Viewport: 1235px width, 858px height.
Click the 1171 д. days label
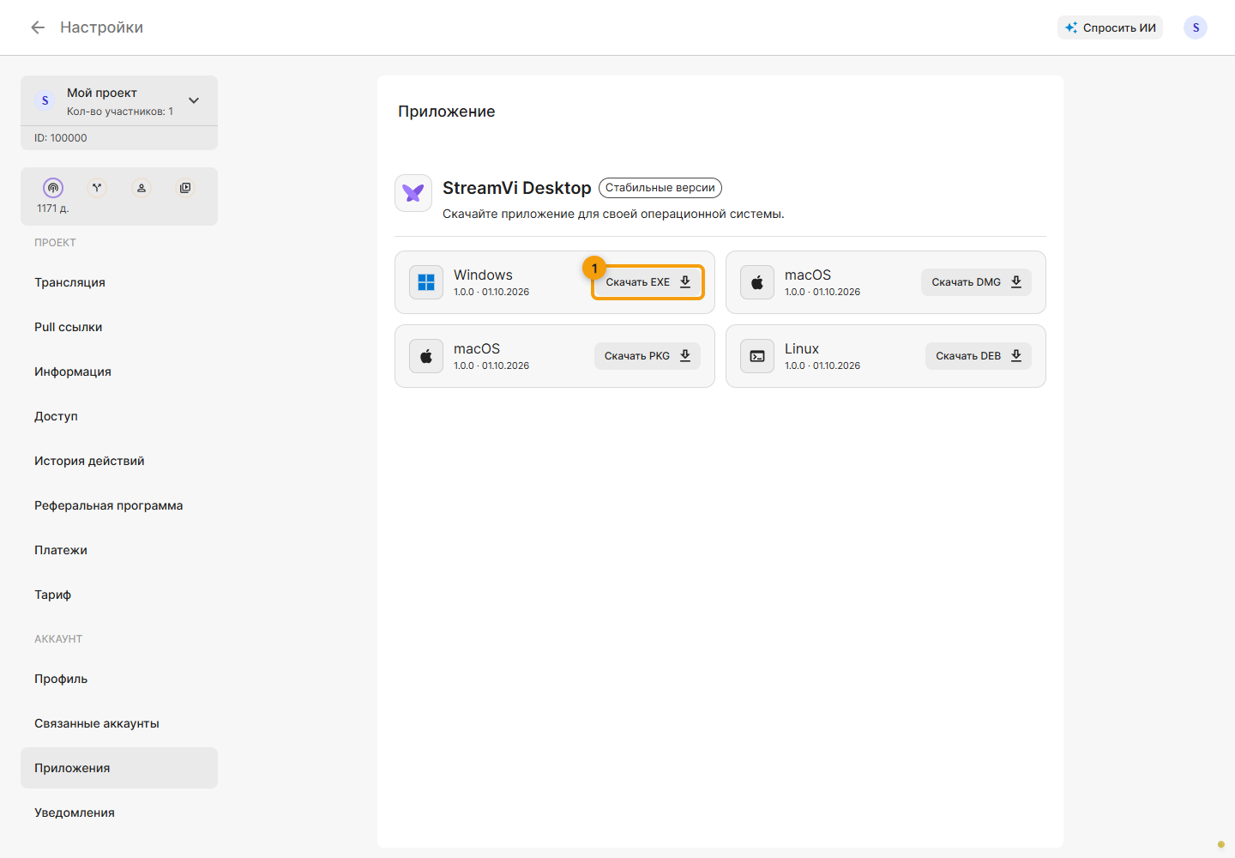click(x=53, y=208)
